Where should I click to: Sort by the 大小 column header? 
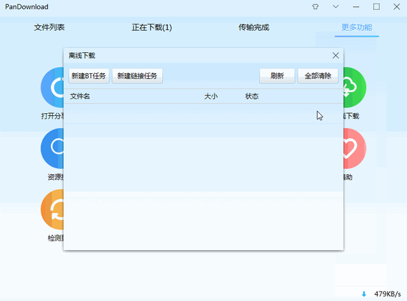[x=211, y=96]
